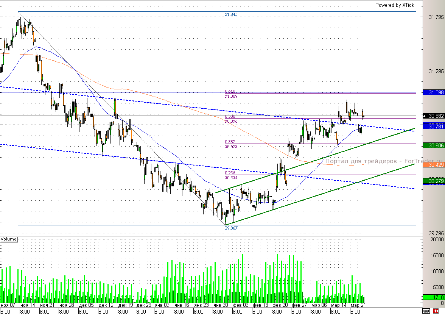
Task: Click the мар 21 date label
Action: coord(358,305)
